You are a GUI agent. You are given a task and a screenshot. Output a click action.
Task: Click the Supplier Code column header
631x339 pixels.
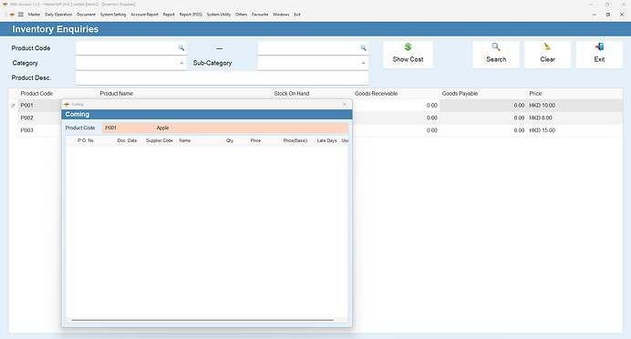[x=160, y=140]
